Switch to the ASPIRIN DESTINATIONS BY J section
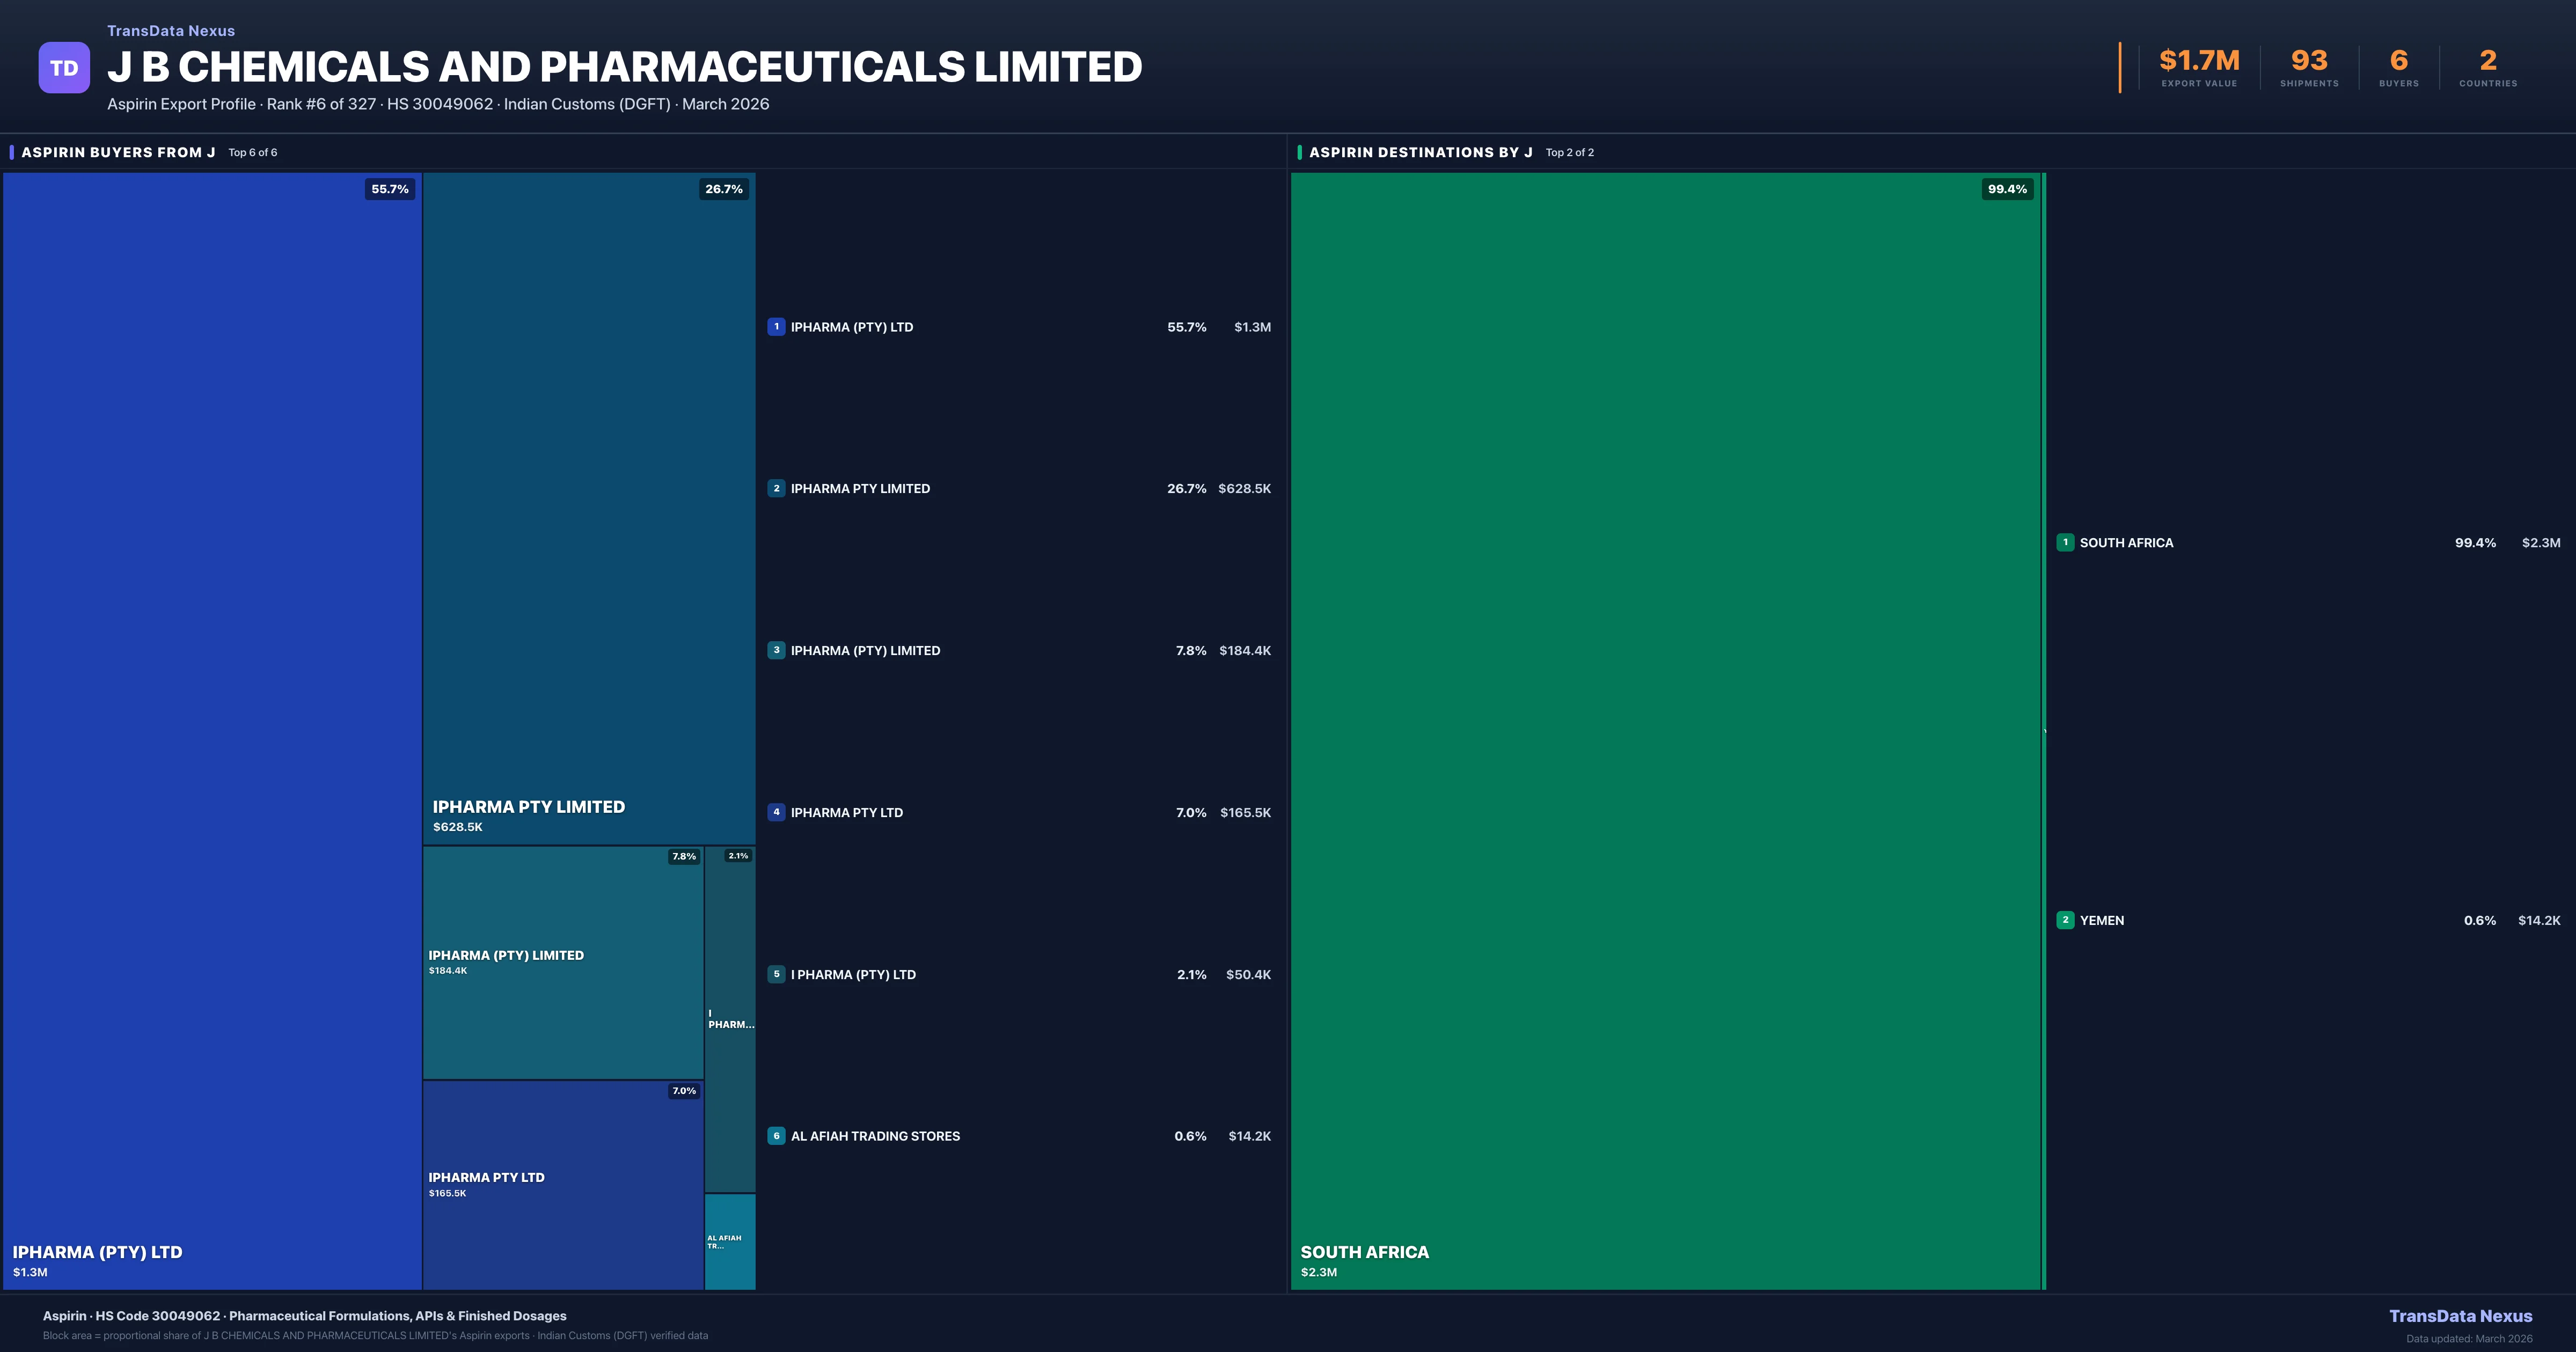Screen dimensions: 2576x1352 1421,152
